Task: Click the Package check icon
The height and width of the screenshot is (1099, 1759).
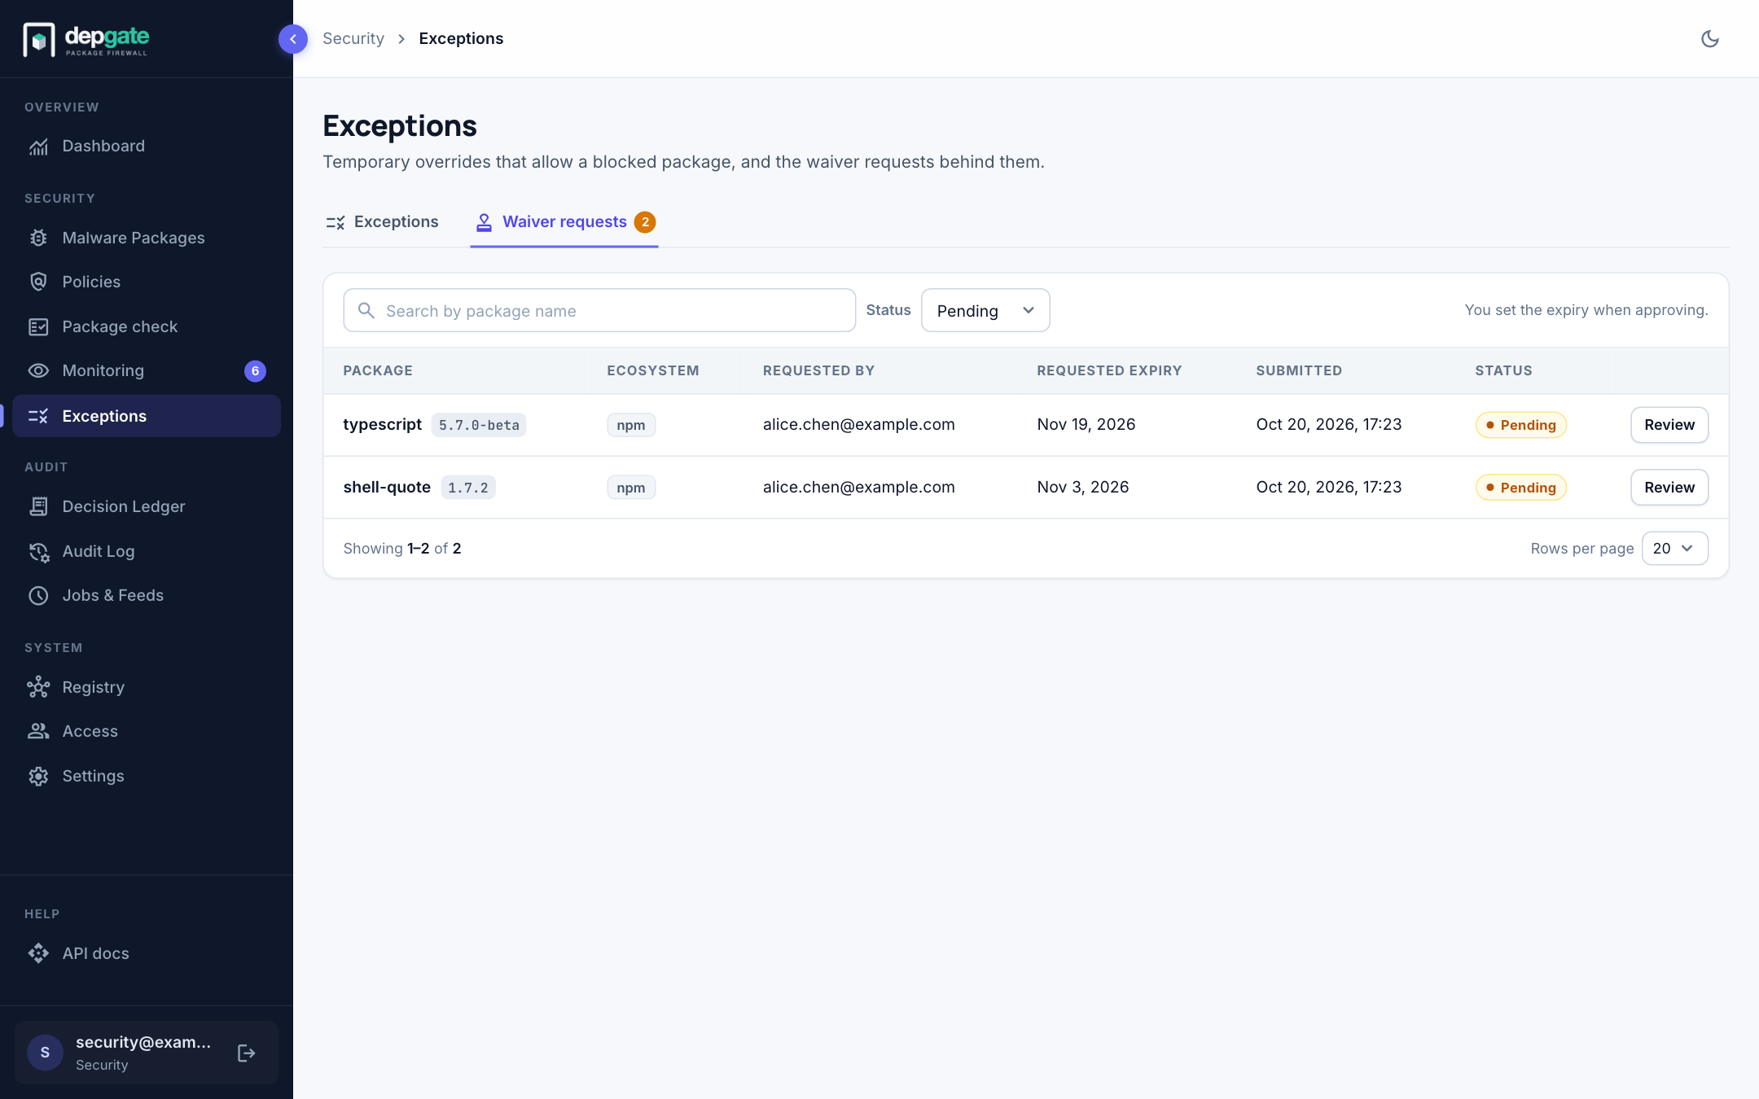Action: pos(38,326)
